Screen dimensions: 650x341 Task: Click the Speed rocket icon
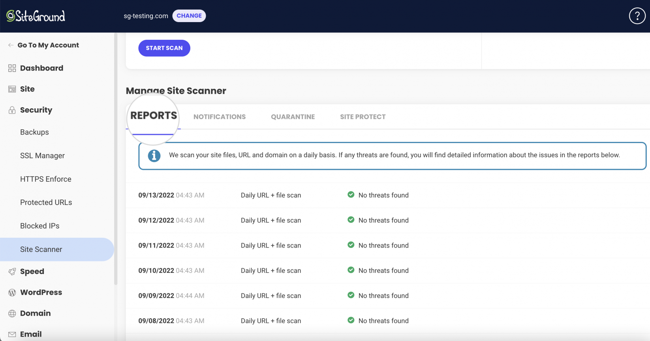pyautogui.click(x=12, y=272)
